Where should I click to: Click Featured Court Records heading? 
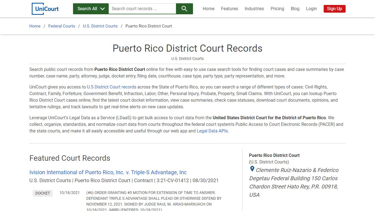click(70, 158)
